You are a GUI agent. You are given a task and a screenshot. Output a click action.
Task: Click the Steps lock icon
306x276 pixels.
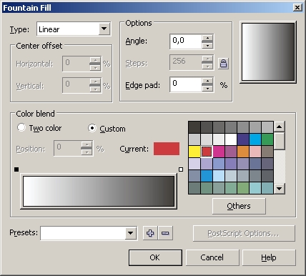[x=223, y=64]
